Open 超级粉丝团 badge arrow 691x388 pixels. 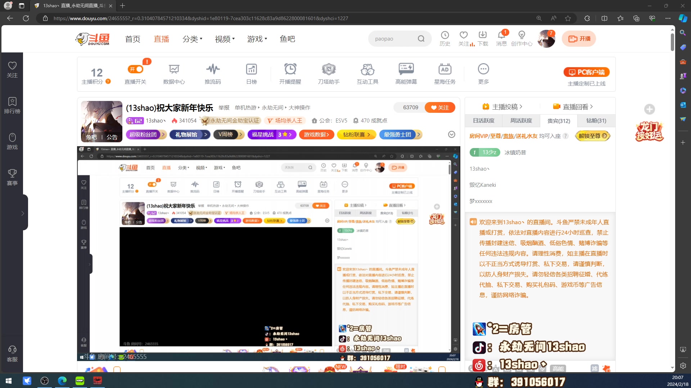(x=146, y=134)
